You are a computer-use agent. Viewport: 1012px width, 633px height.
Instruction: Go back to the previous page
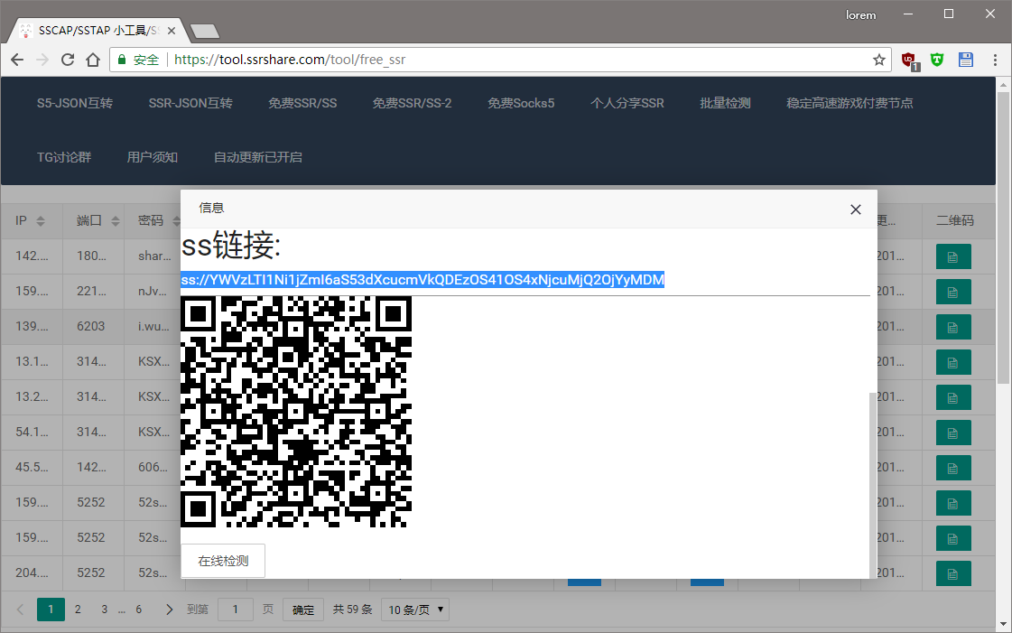pos(17,60)
